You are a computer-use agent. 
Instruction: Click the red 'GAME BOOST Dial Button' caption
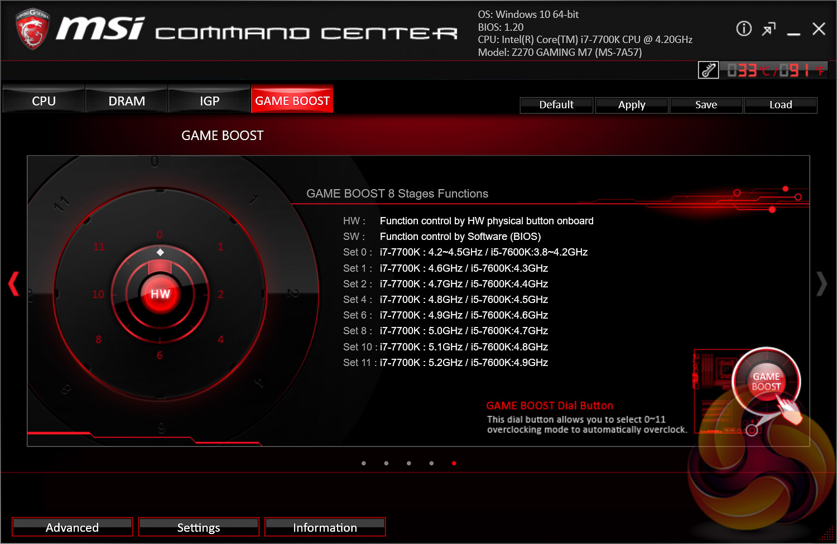pyautogui.click(x=550, y=406)
